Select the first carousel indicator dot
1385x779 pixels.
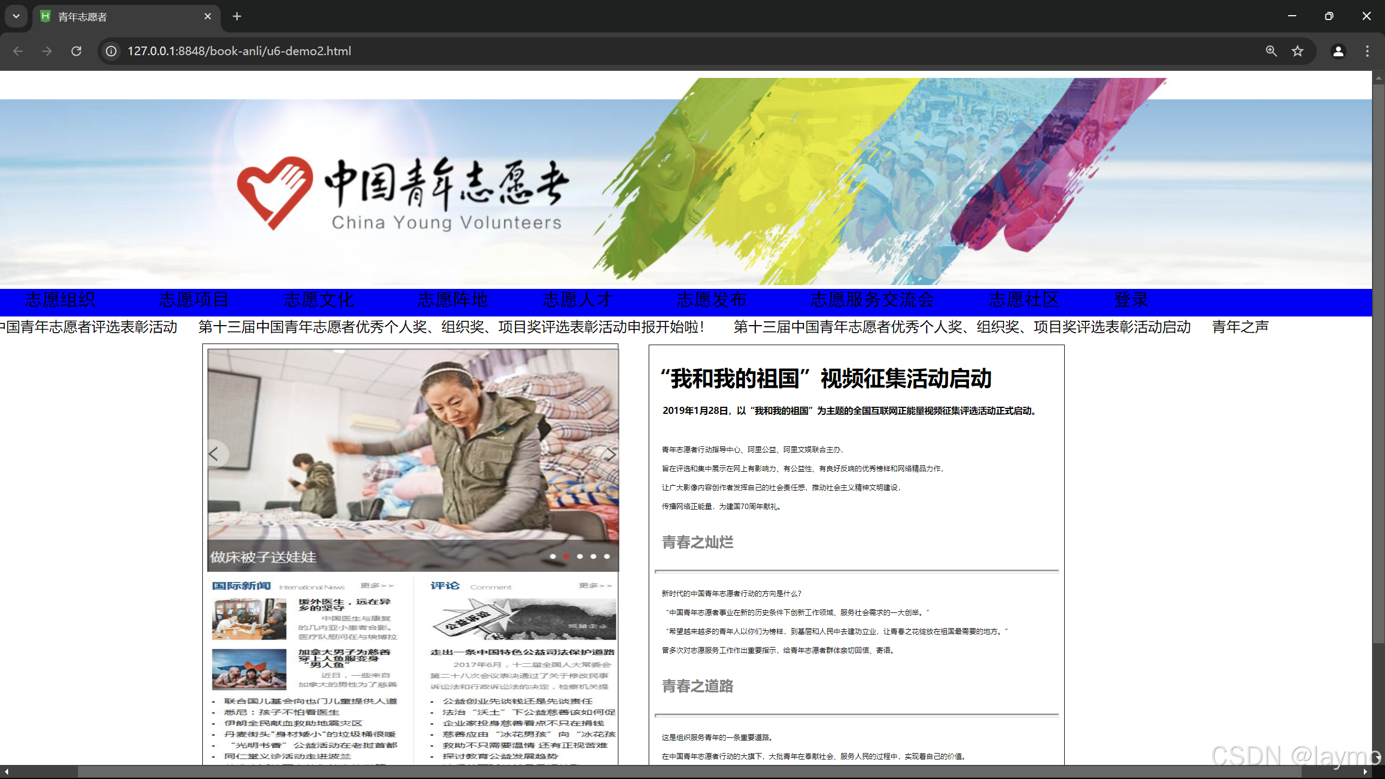552,556
